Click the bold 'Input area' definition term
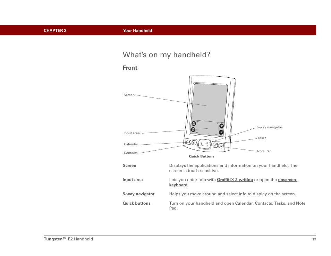331x256 pixels. click(133, 180)
